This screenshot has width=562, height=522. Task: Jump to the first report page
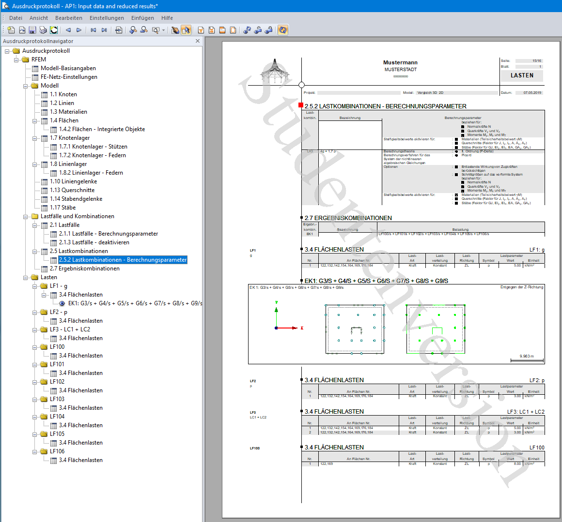[x=92, y=30]
